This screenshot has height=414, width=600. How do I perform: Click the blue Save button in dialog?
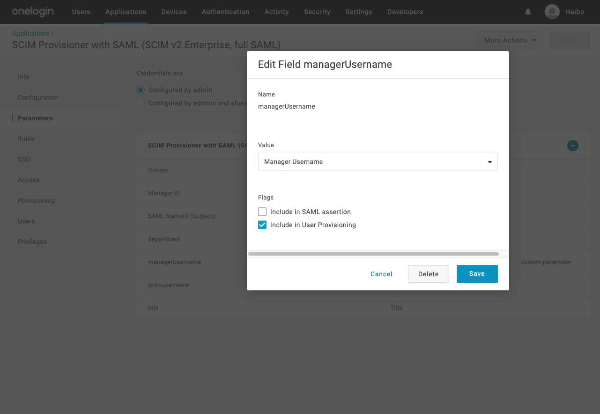[x=477, y=274]
